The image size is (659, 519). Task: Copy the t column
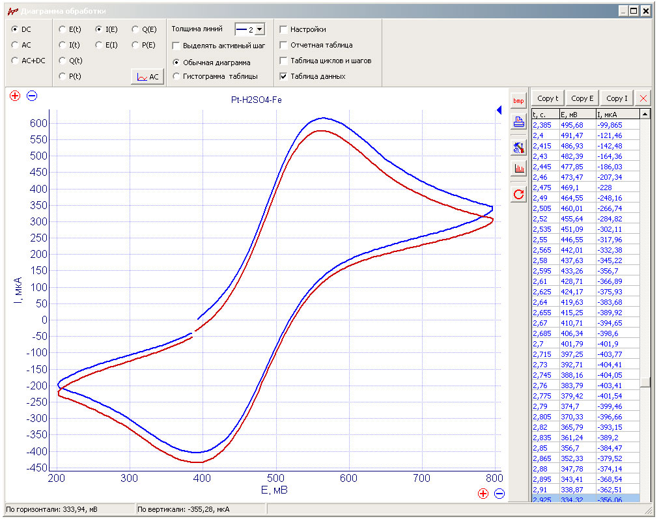click(x=548, y=98)
